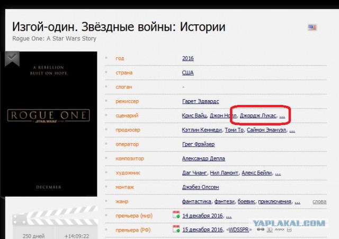
Task: Click the продюсер row label
Action: point(128,130)
